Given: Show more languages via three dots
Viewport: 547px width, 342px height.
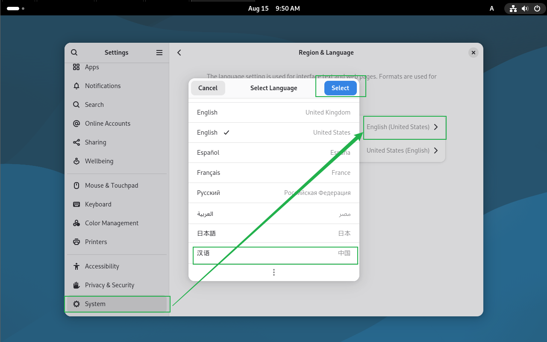Looking at the screenshot, I should coord(274,272).
